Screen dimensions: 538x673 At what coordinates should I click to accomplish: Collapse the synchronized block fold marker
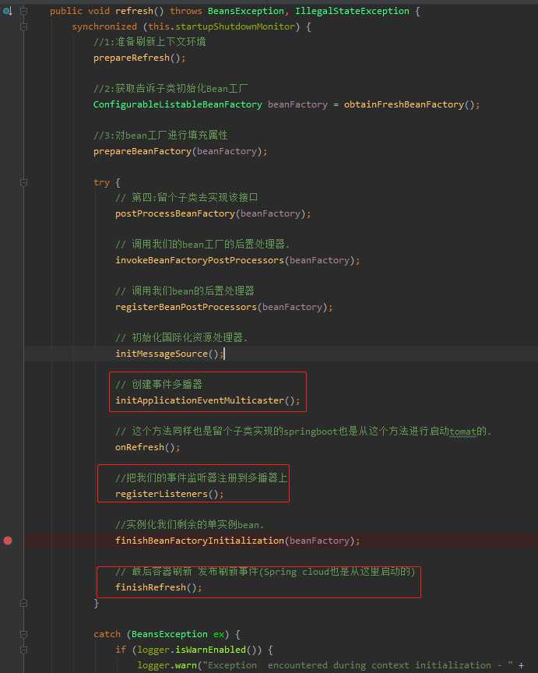[24, 26]
